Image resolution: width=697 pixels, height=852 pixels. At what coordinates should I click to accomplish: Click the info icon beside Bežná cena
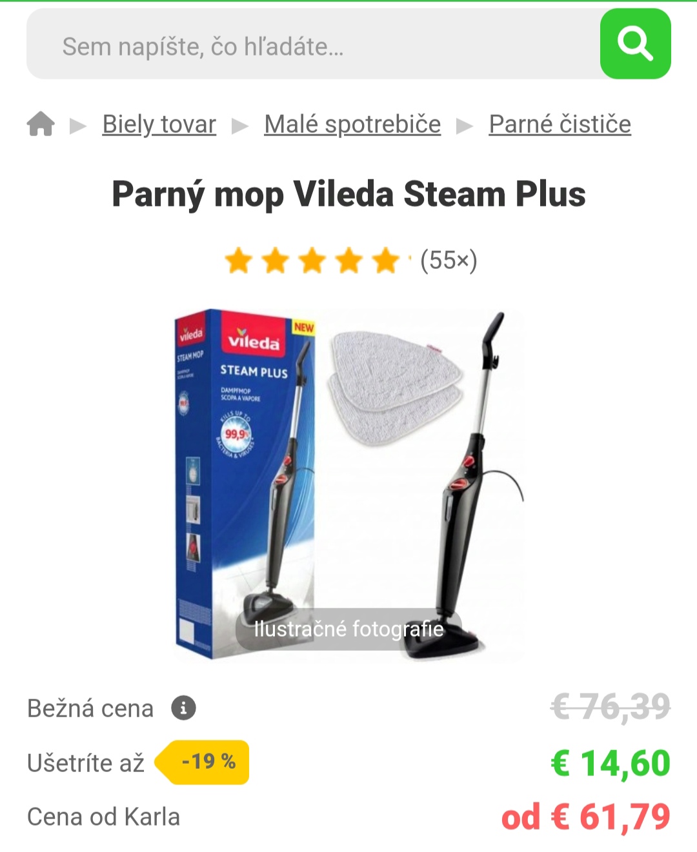click(x=183, y=708)
